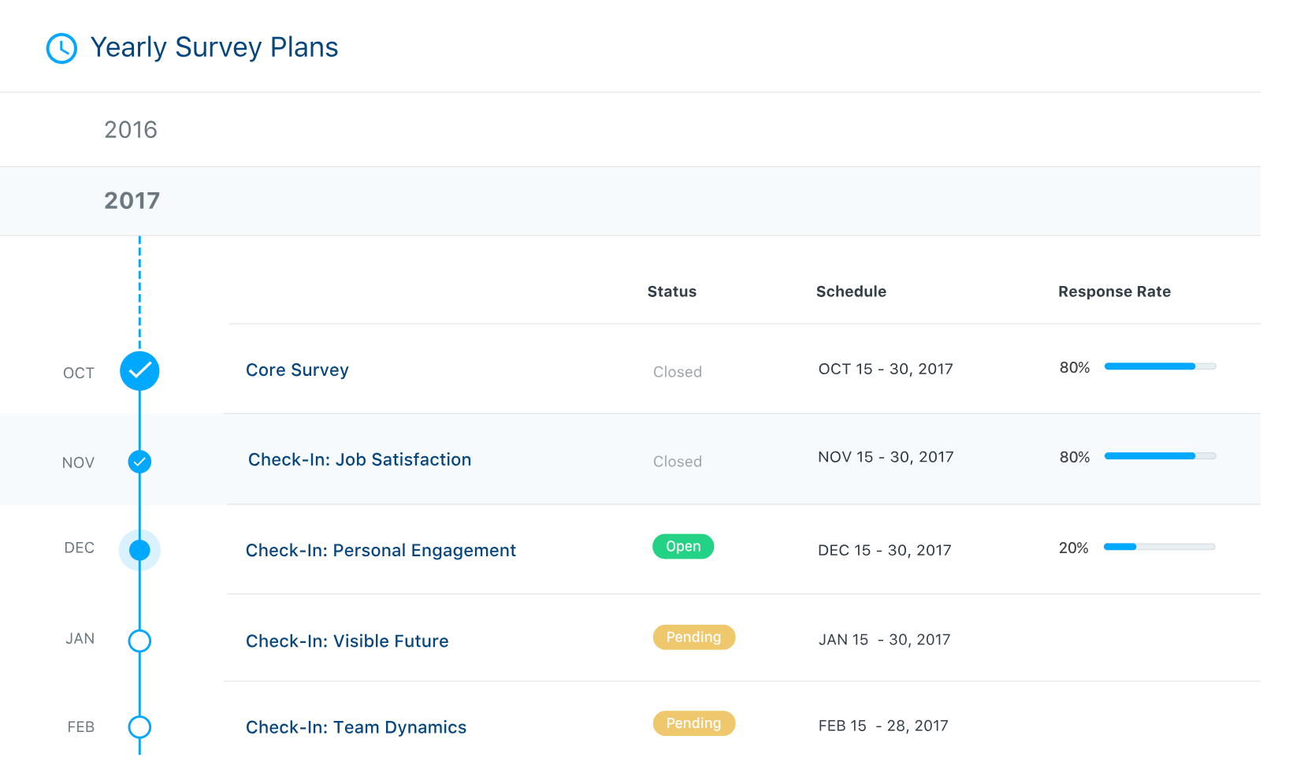Viewport: 1289px width, 769px height.
Task: Click the Closed status for Core Survey
Action: point(678,372)
